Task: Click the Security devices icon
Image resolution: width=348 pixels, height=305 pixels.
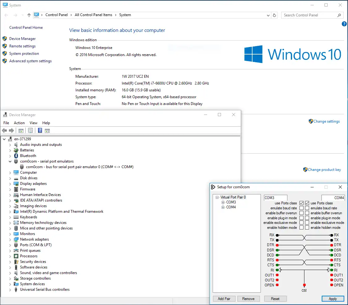Action: [16, 262]
